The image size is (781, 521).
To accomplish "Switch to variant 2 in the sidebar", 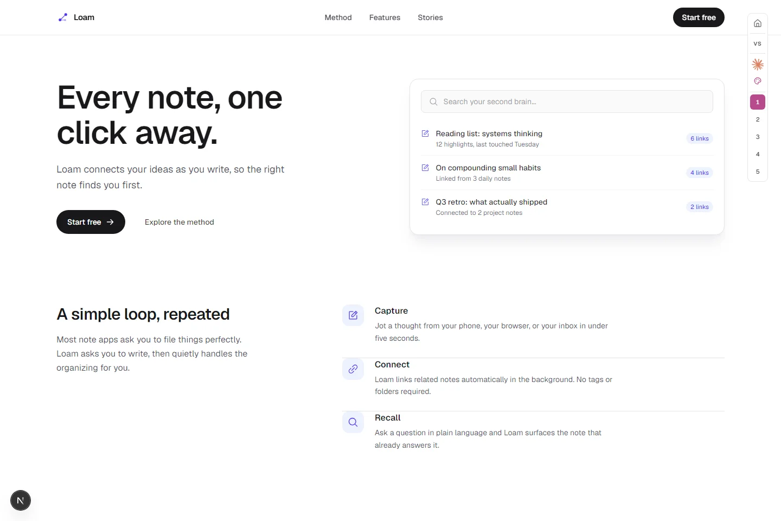I will coord(758,119).
